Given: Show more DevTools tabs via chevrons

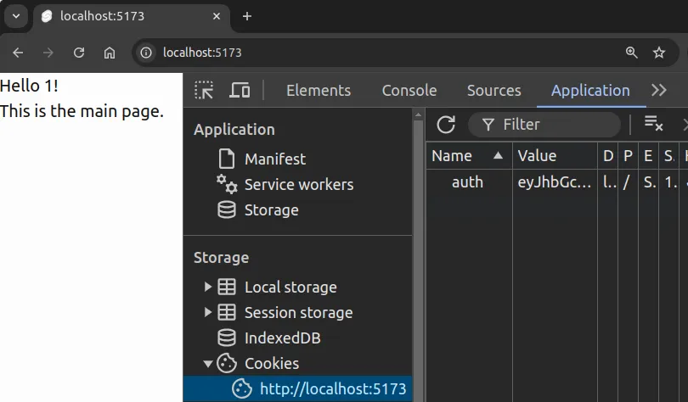Looking at the screenshot, I should click(x=659, y=91).
